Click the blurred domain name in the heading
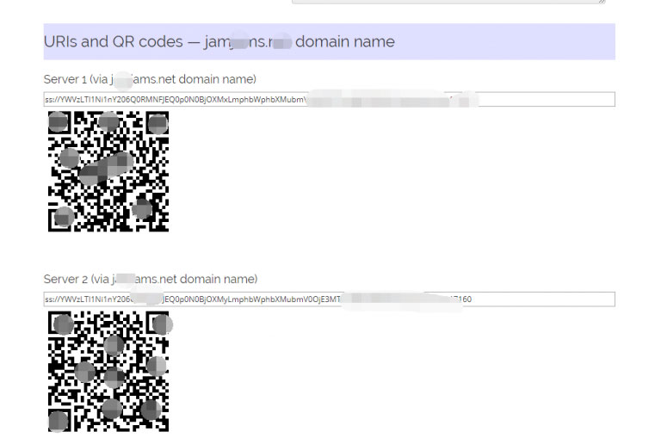Viewport: 661px width, 444px height. click(250, 41)
